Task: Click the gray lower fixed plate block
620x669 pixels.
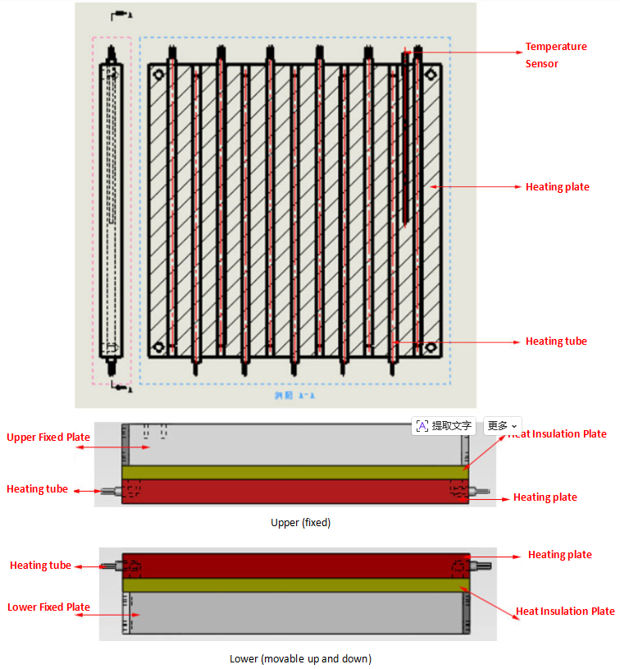Action: 296,612
